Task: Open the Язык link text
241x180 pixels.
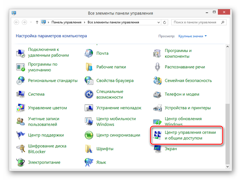Action: (x=101, y=162)
